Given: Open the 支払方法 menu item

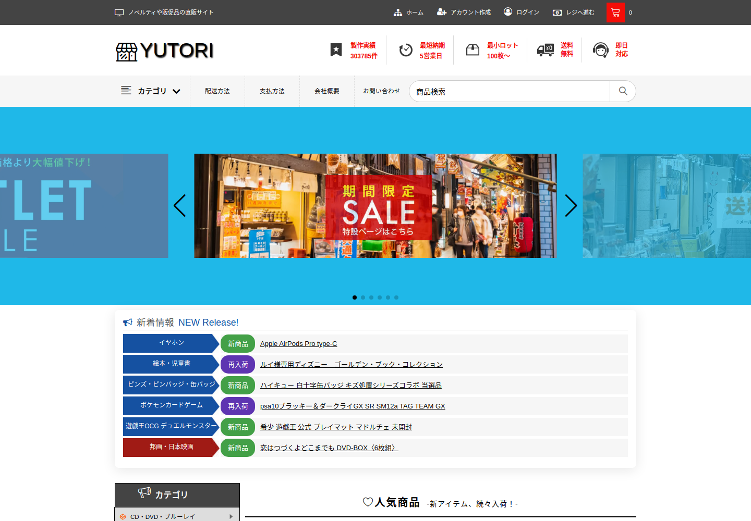Looking at the screenshot, I should pos(272,91).
